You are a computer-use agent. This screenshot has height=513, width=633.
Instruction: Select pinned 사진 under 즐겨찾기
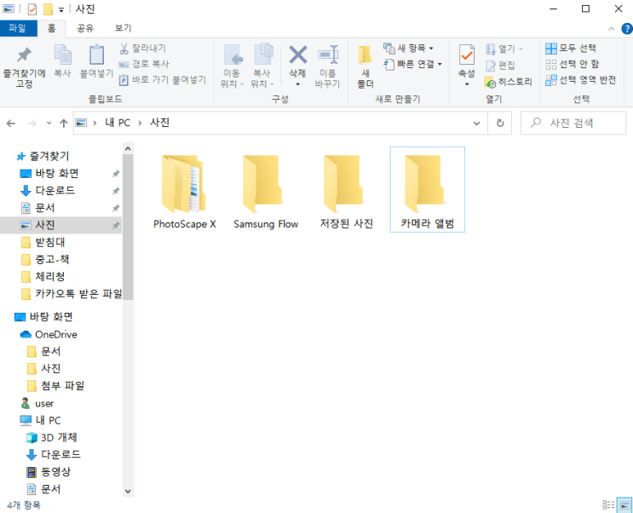60,225
